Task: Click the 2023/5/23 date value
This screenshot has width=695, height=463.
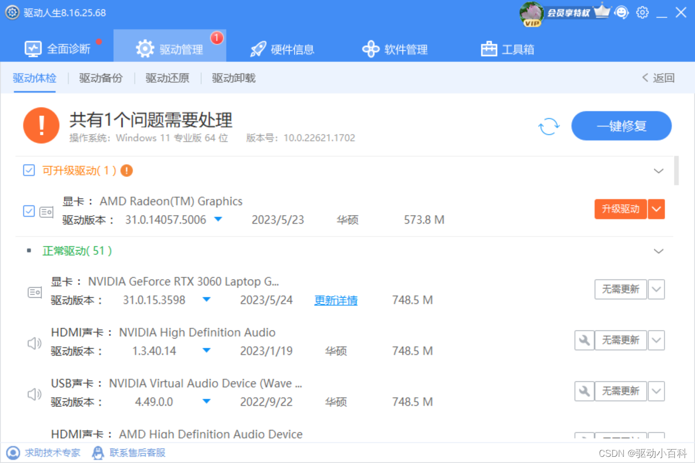Action: point(278,220)
